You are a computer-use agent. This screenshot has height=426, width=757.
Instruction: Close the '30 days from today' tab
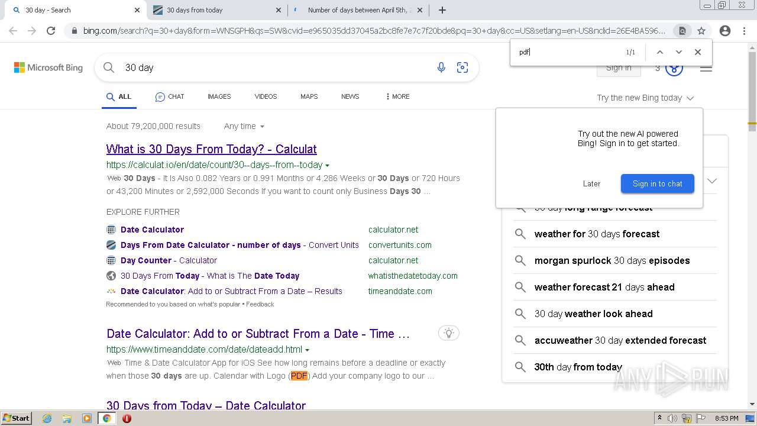[x=279, y=10]
